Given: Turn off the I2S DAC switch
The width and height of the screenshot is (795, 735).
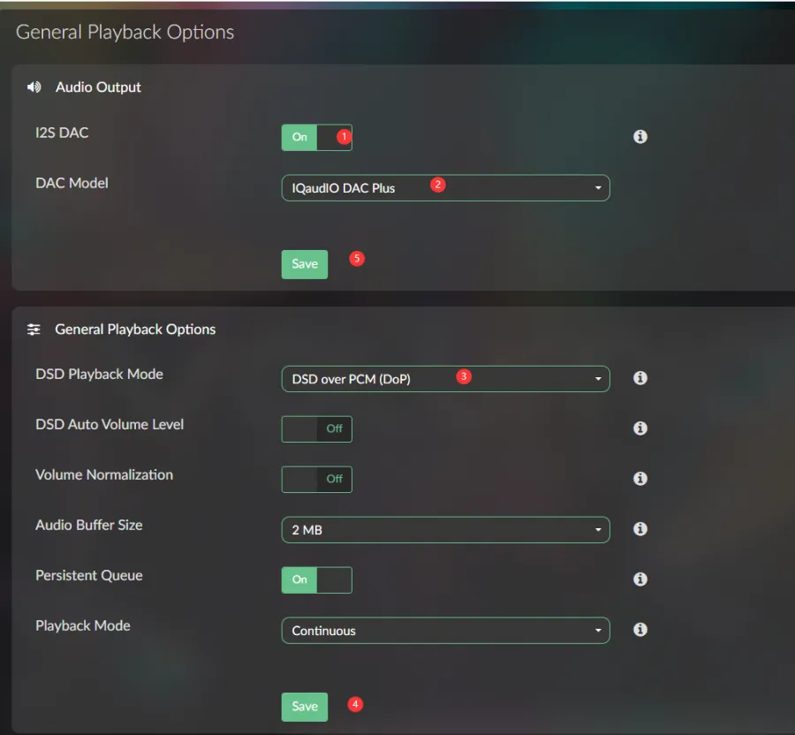Looking at the screenshot, I should coord(316,137).
